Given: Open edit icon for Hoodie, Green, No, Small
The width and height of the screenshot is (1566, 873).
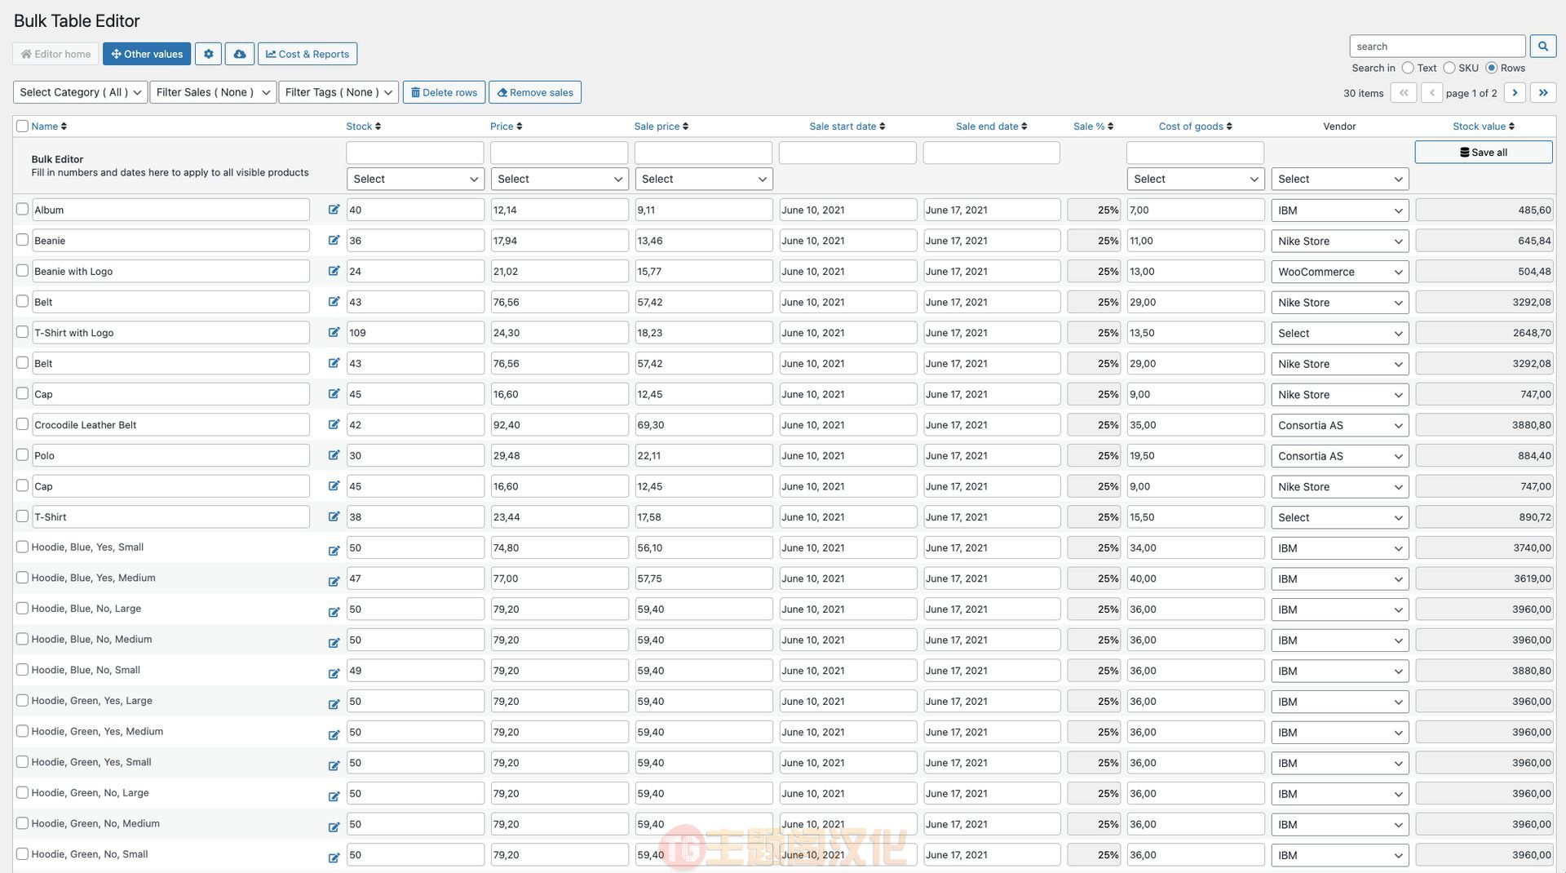Looking at the screenshot, I should pos(334,857).
